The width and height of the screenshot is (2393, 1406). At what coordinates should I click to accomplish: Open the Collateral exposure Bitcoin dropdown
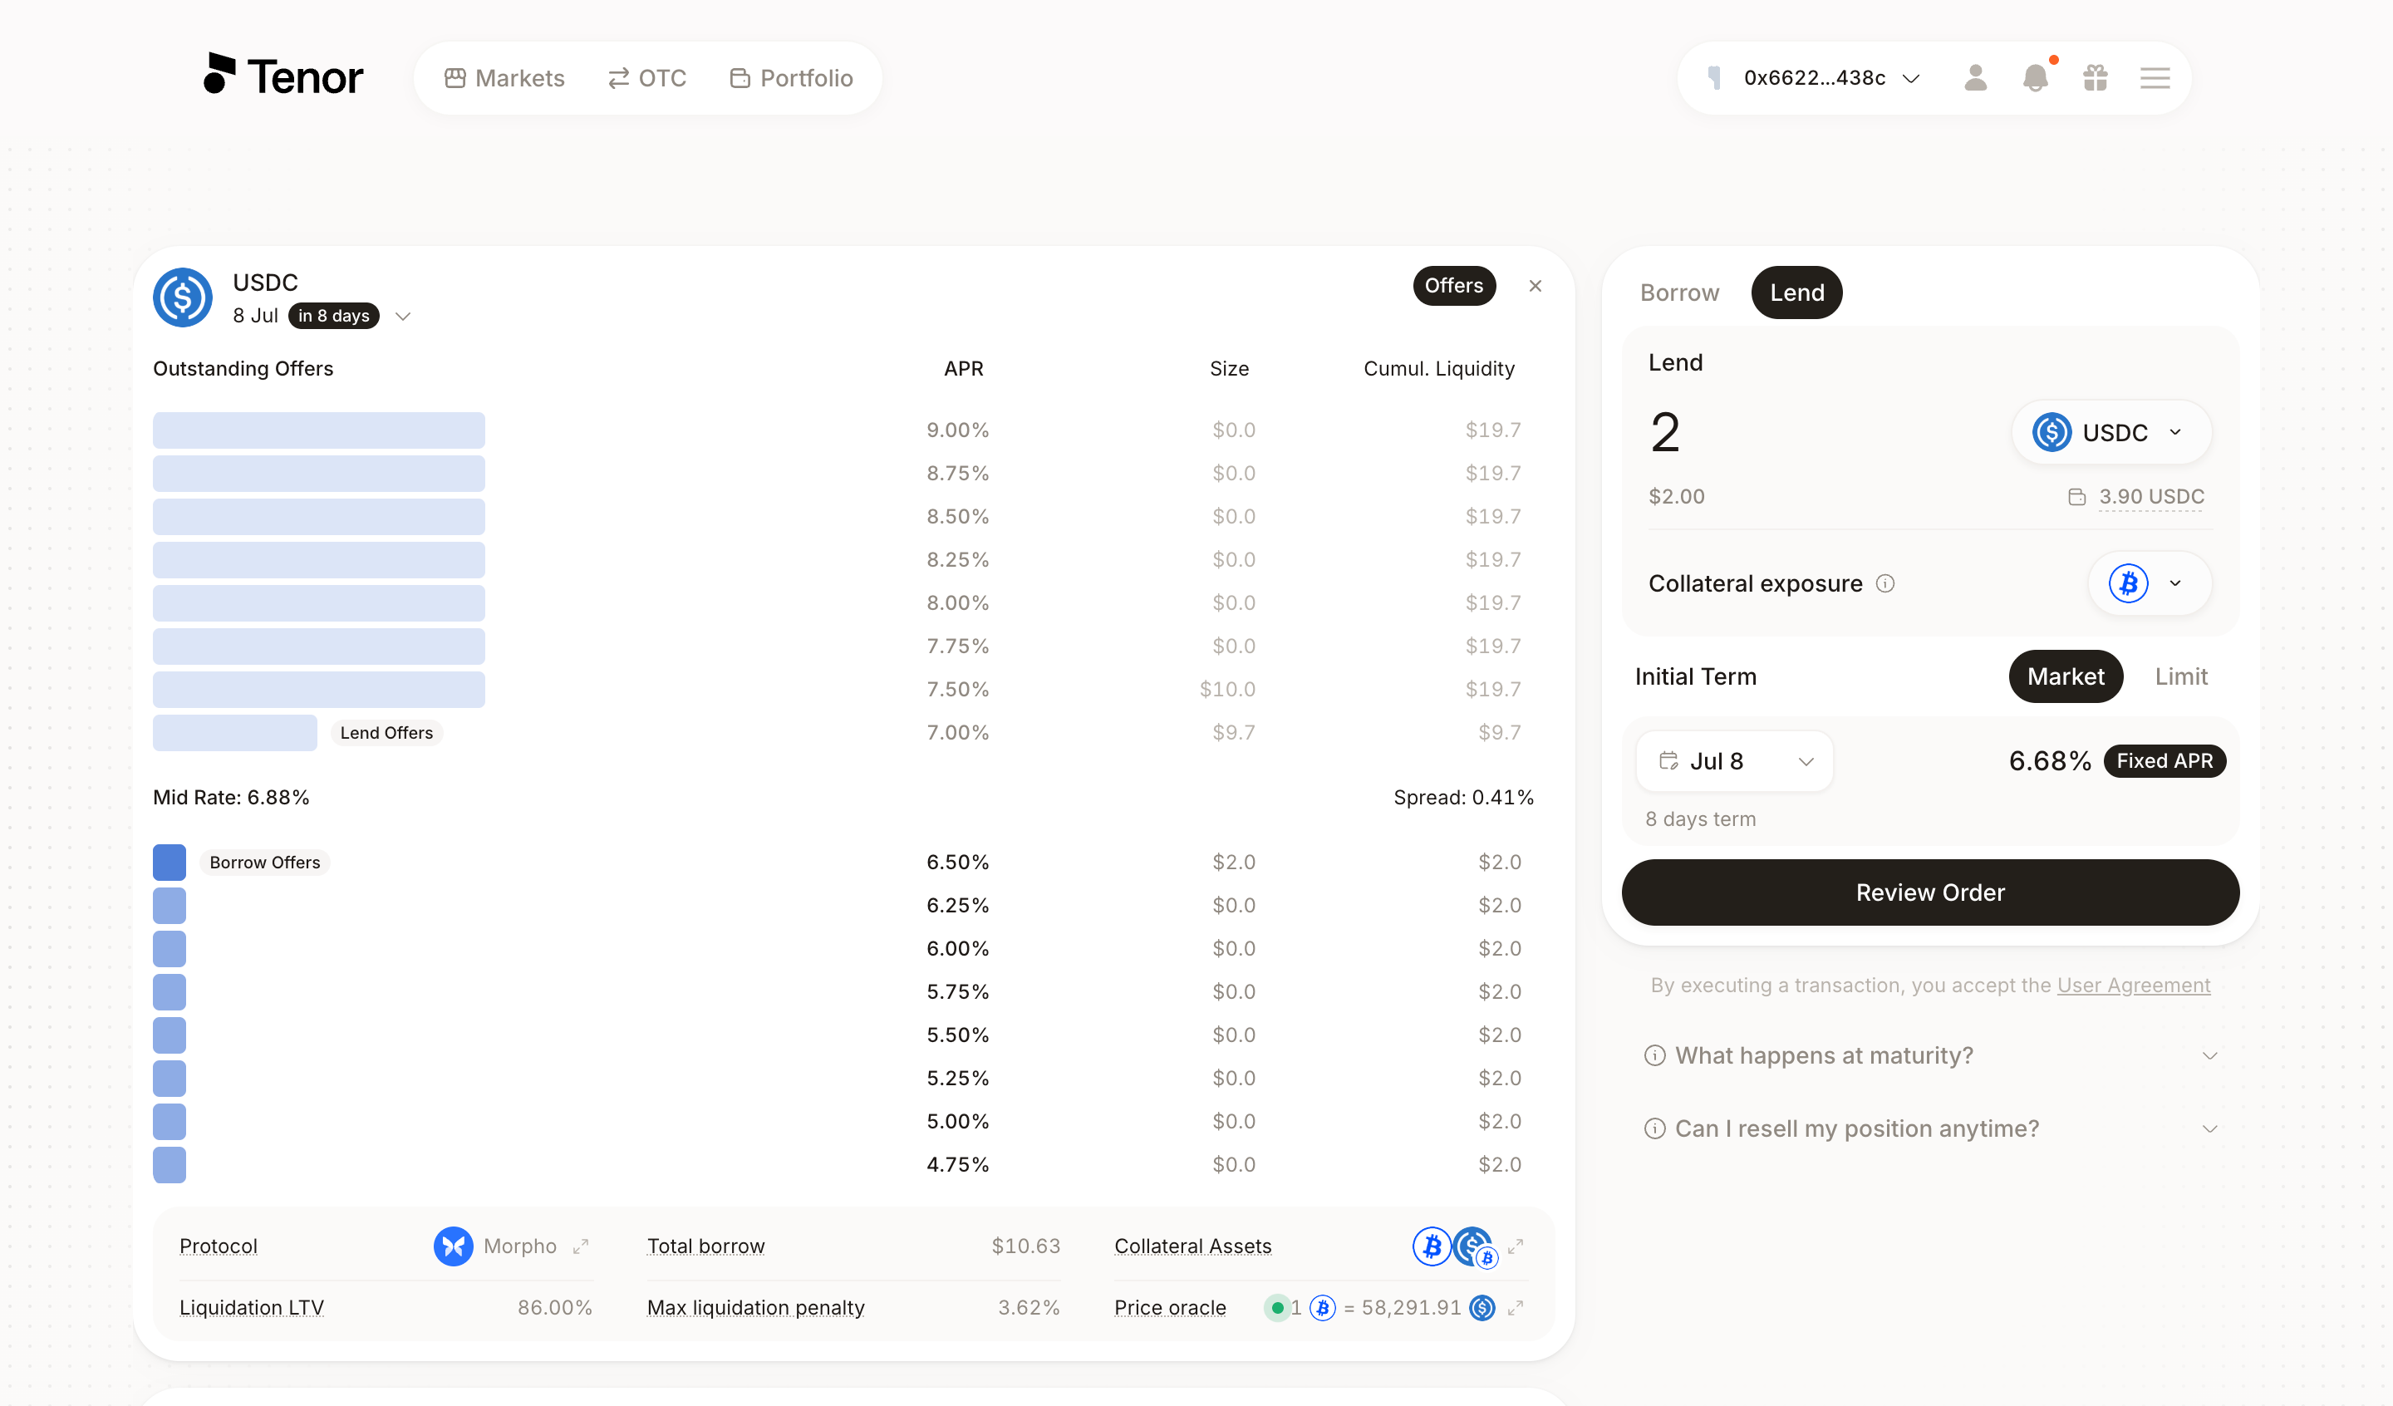pyautogui.click(x=2150, y=583)
